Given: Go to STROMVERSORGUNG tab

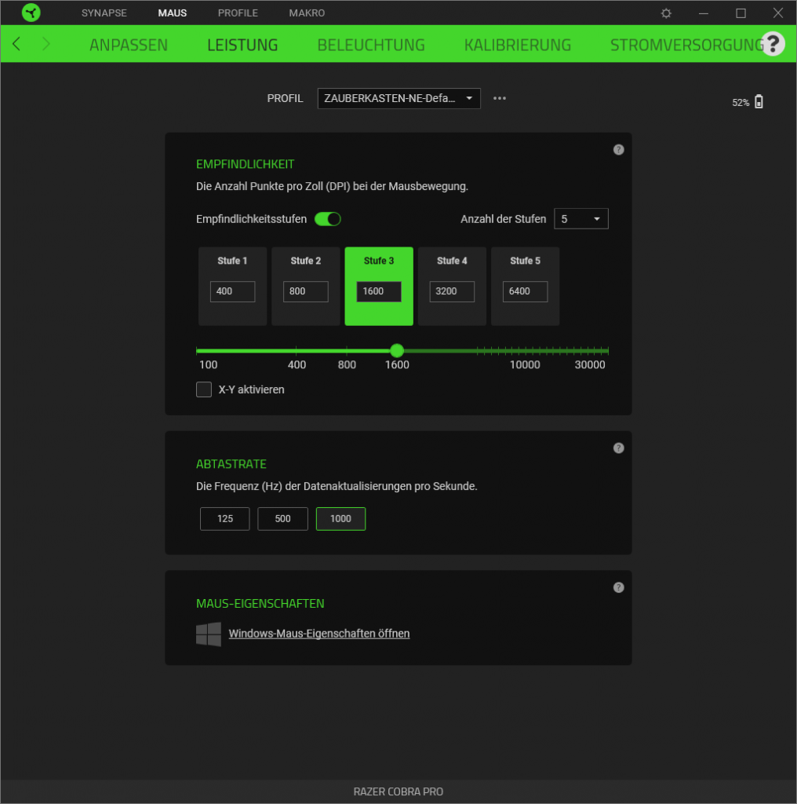Looking at the screenshot, I should click(x=686, y=45).
